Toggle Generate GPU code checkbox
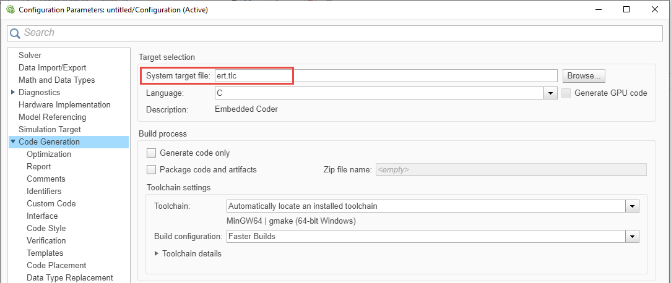This screenshot has width=671, height=283. (x=566, y=93)
